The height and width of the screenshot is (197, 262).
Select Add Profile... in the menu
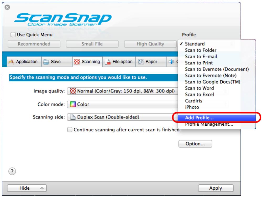pos(217,118)
